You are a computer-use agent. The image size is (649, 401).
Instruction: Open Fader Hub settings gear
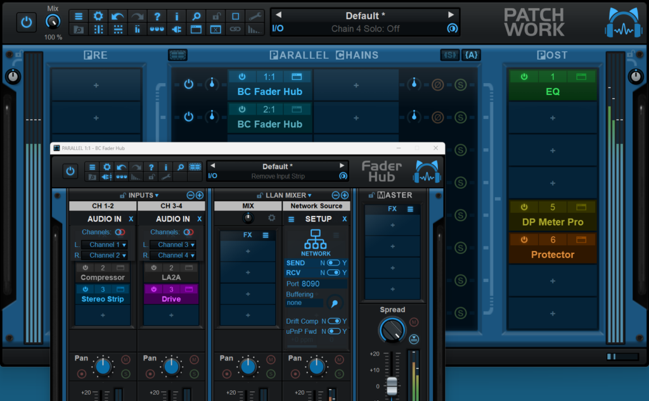point(106,167)
